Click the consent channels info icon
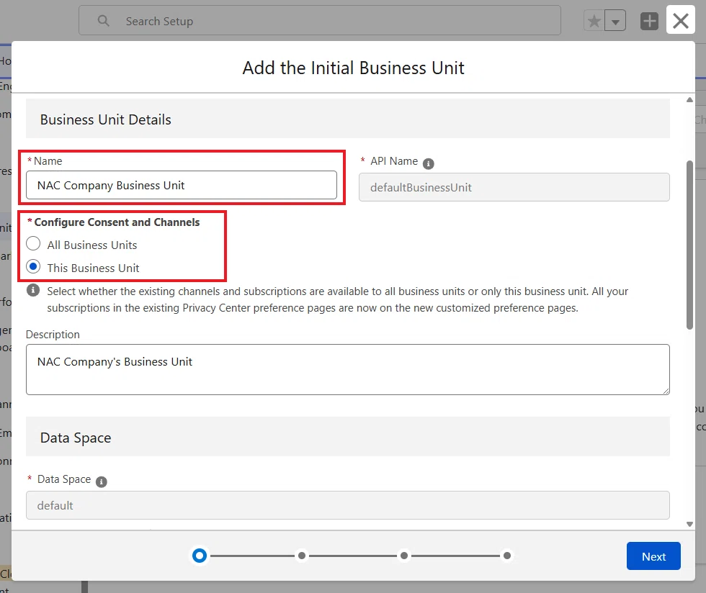 pyautogui.click(x=33, y=290)
